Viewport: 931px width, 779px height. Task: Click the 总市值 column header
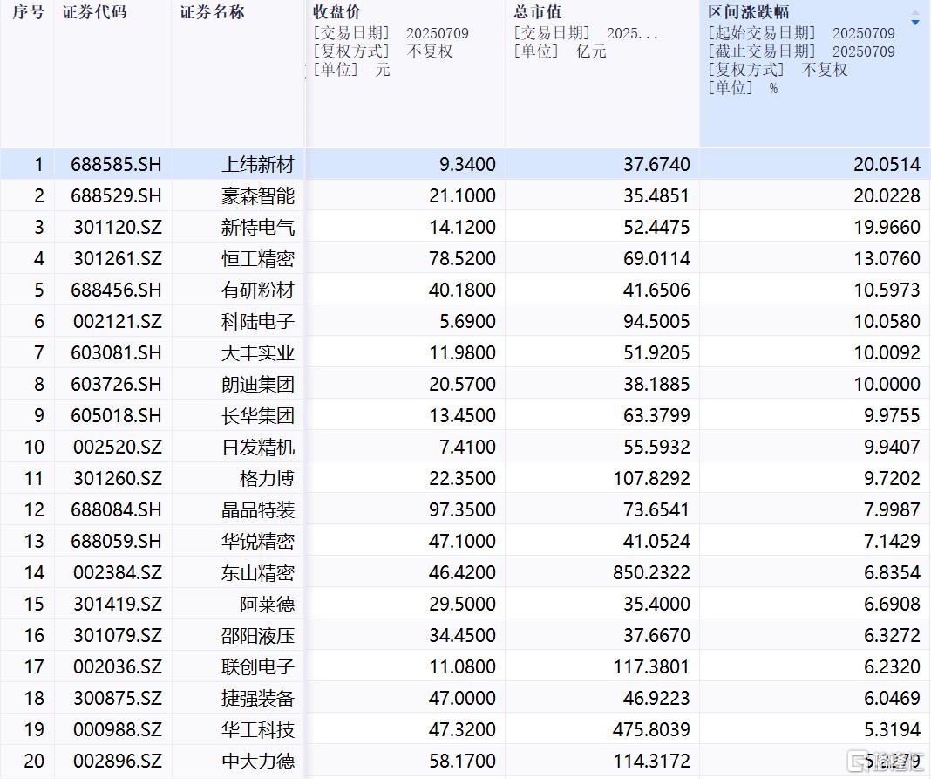pos(537,12)
